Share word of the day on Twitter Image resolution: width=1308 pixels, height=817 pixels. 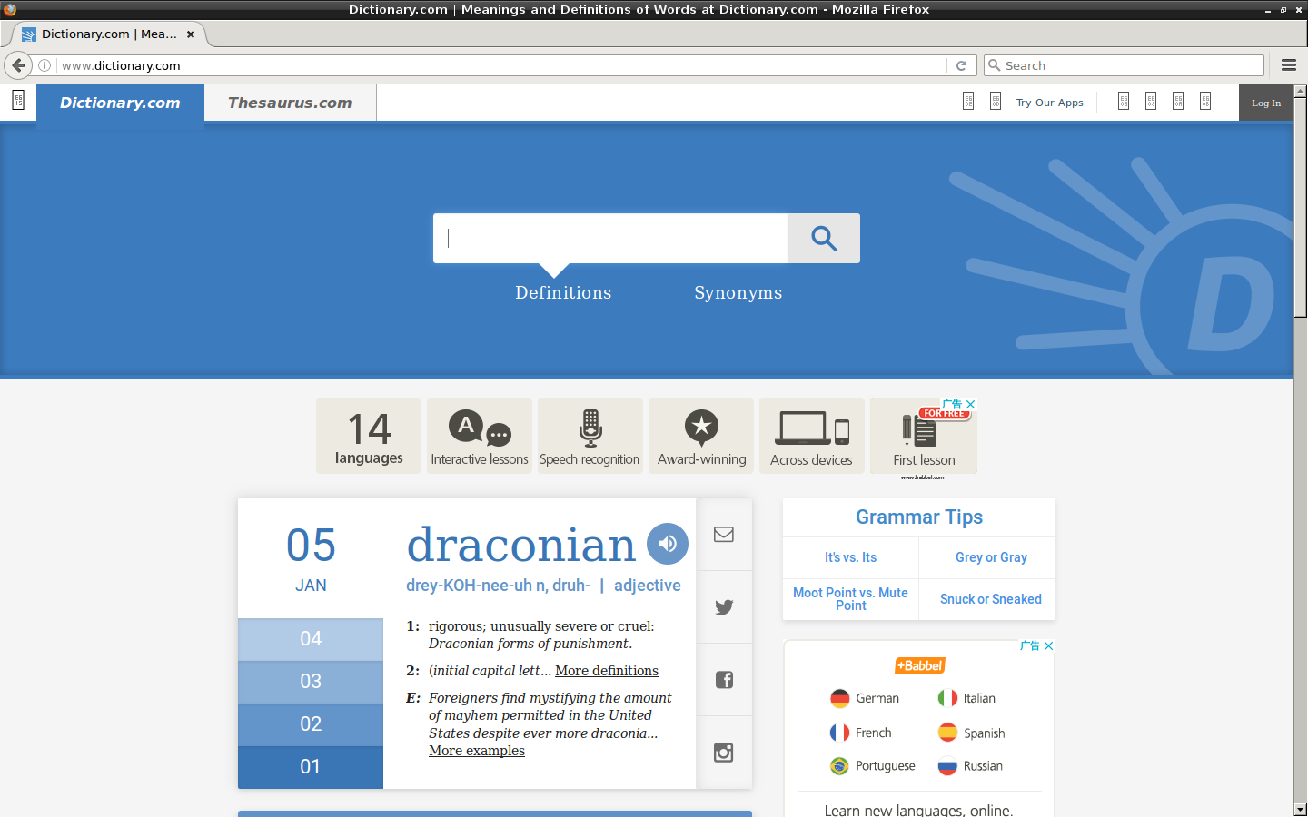[724, 607]
